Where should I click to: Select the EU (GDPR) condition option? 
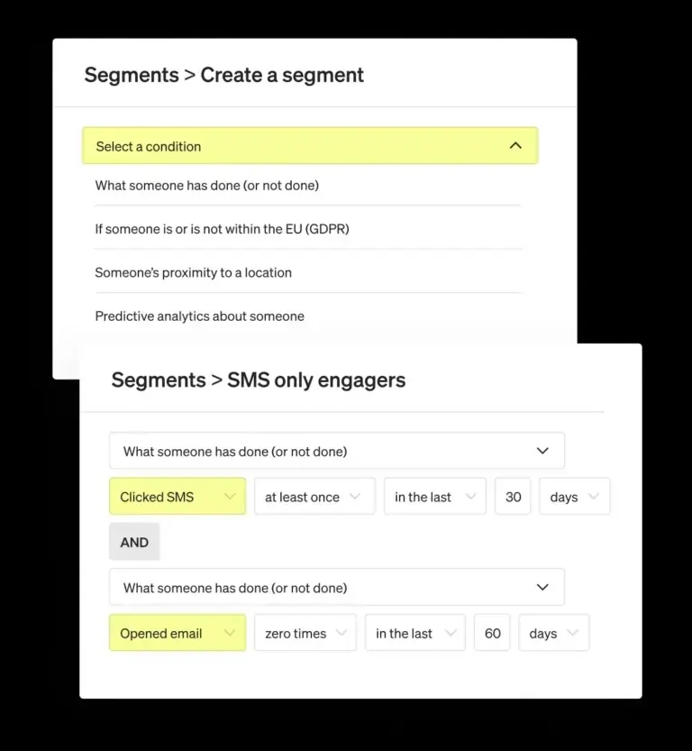222,229
